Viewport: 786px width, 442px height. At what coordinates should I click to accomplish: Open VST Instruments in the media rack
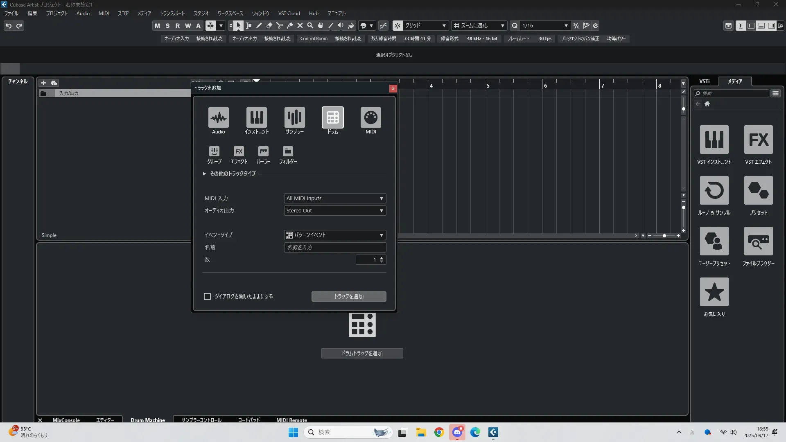(x=714, y=140)
